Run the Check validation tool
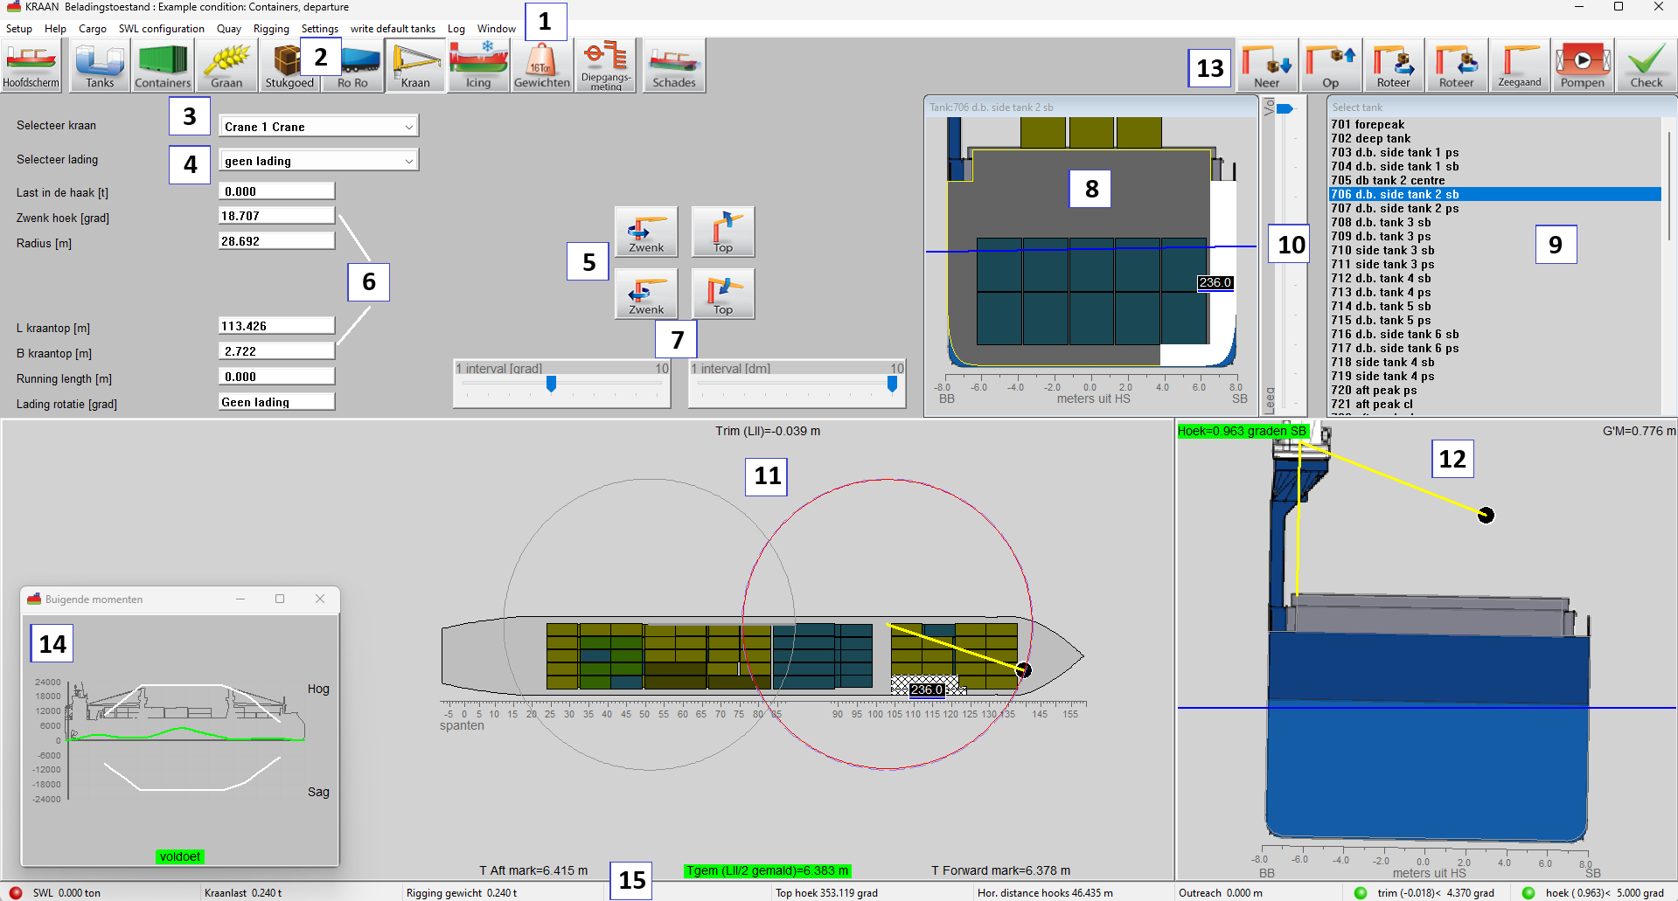Viewport: 1678px width, 901px height. [x=1646, y=66]
